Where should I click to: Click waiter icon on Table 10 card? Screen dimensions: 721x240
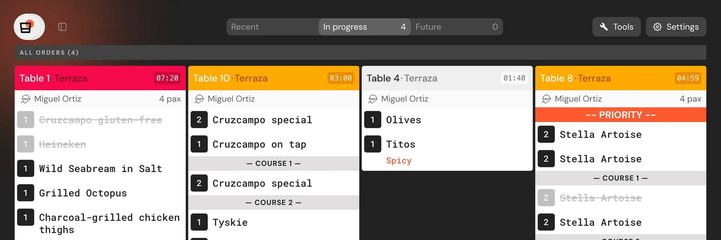pos(199,99)
